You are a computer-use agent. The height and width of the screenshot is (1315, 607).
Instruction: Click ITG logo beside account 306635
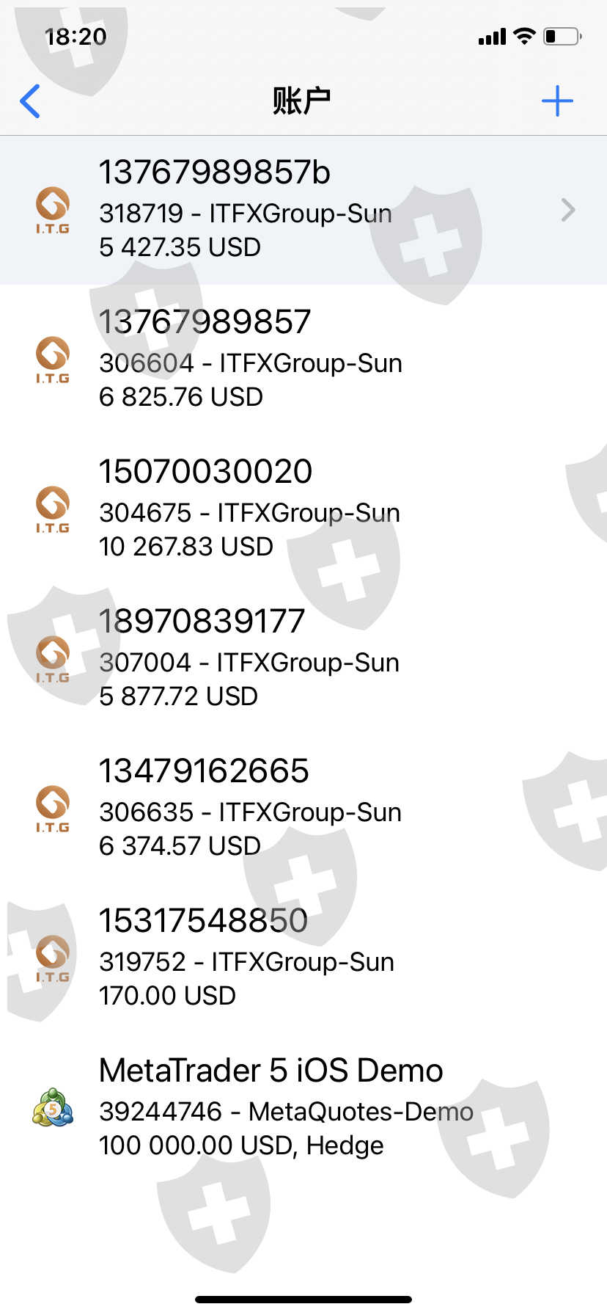coord(53,809)
